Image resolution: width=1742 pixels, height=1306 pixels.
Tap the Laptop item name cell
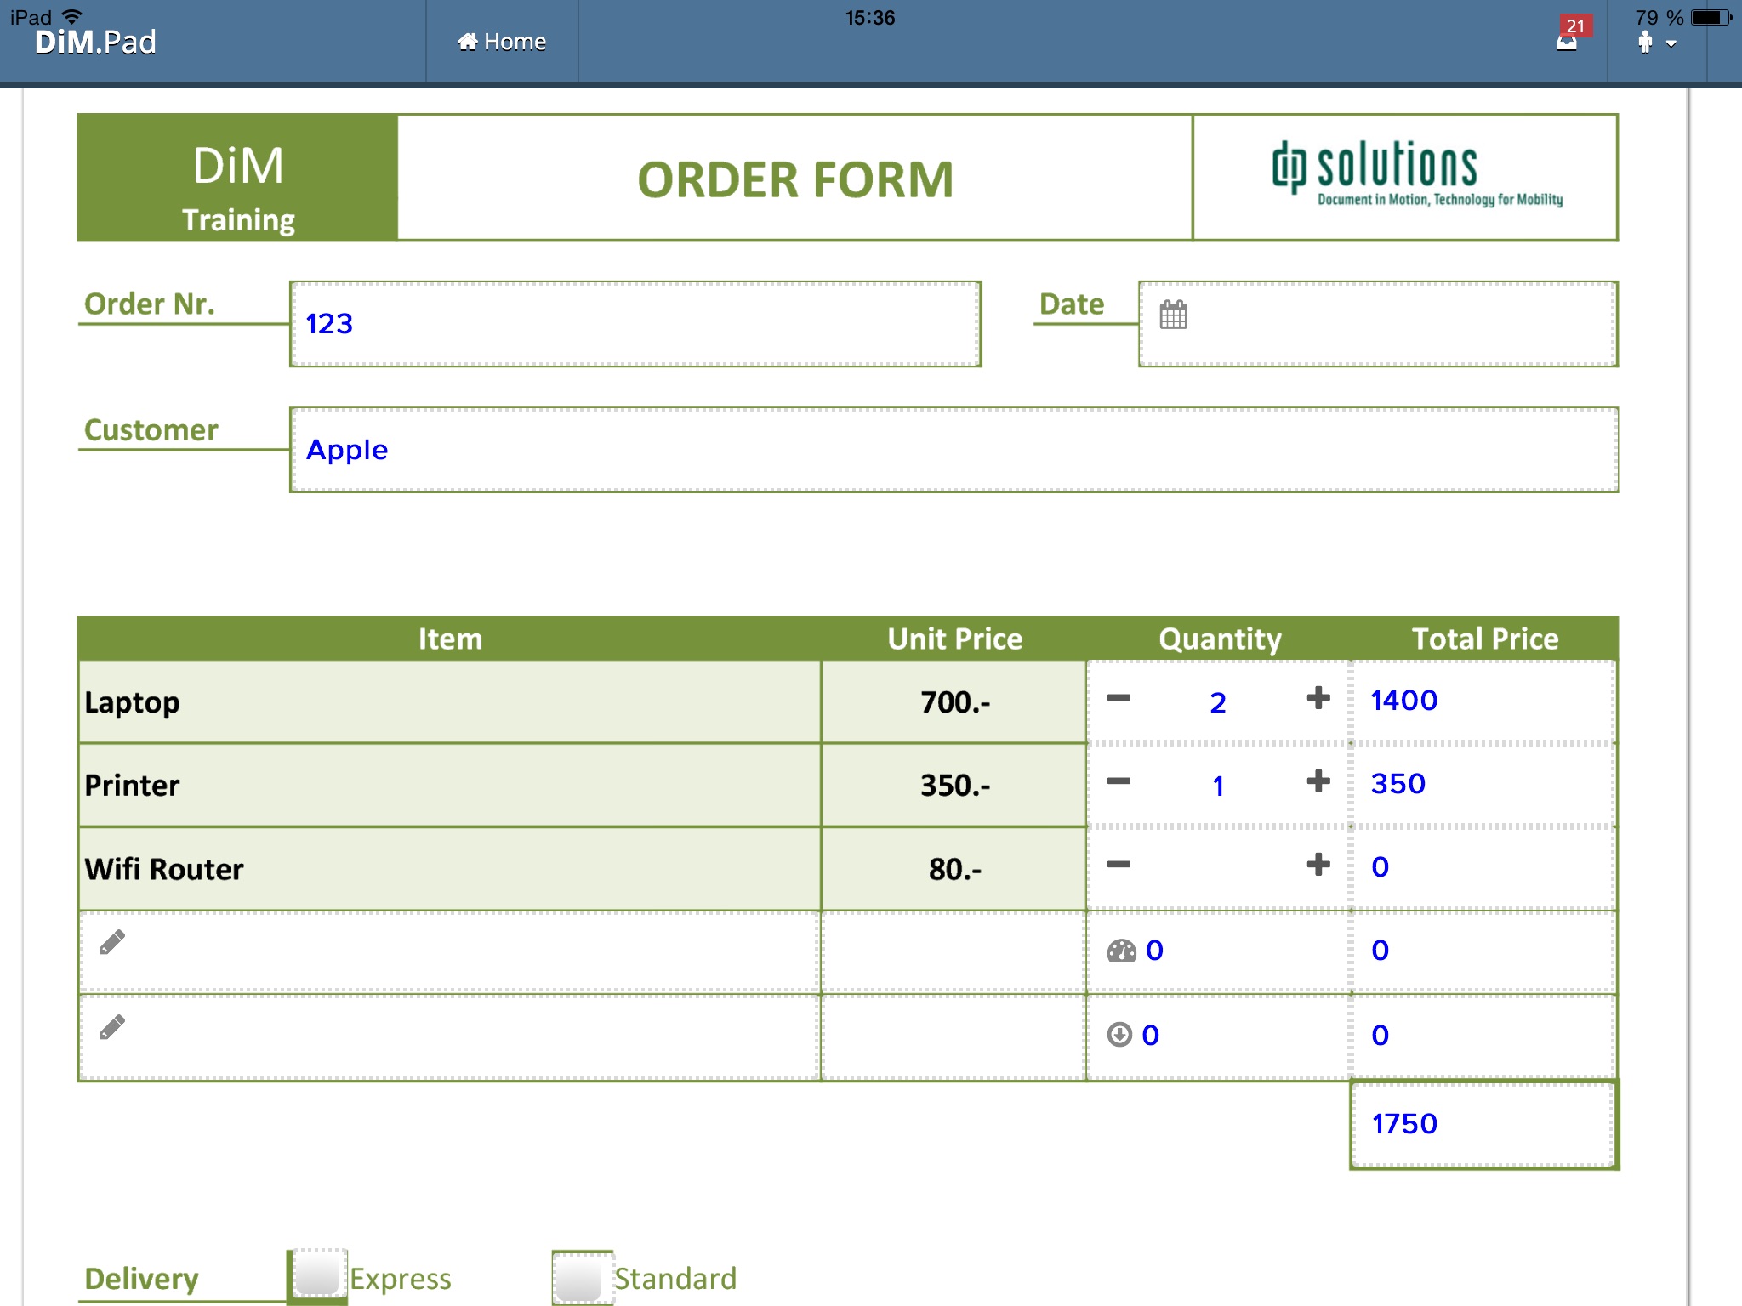(x=450, y=702)
